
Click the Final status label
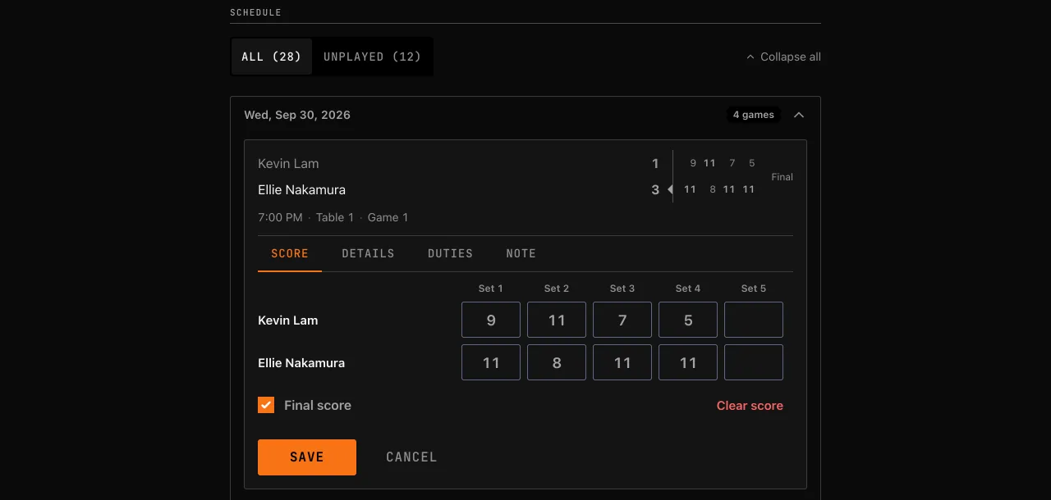(782, 177)
